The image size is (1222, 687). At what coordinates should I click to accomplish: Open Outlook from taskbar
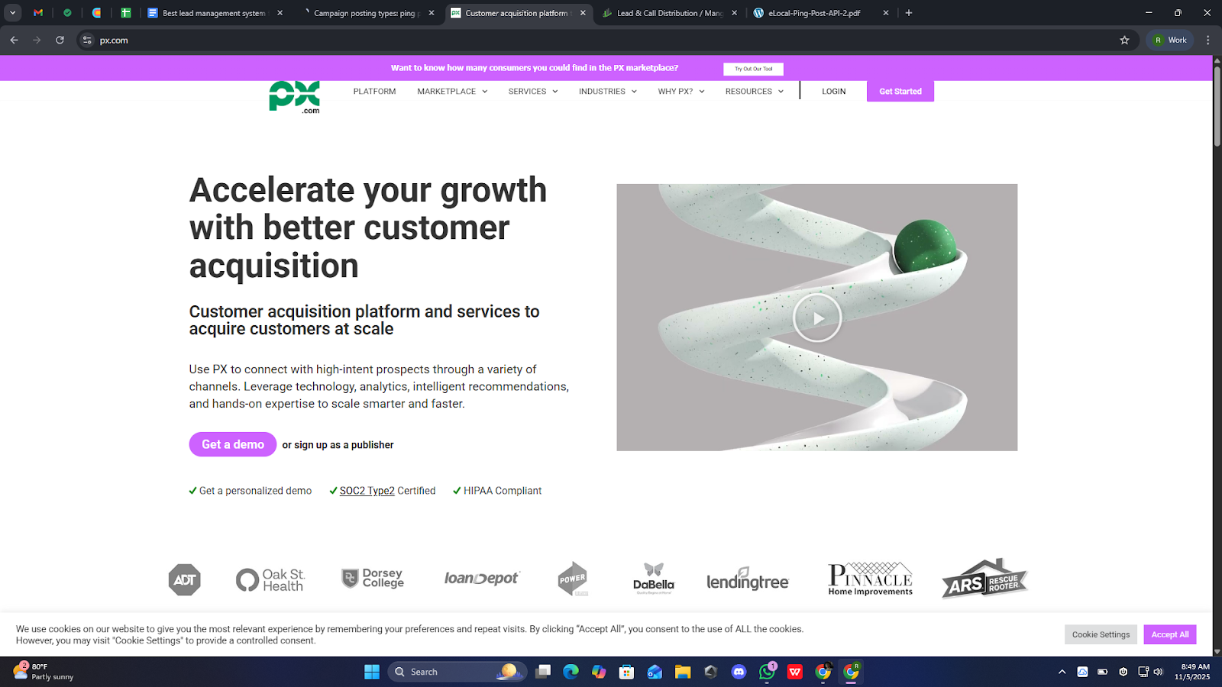click(x=655, y=672)
